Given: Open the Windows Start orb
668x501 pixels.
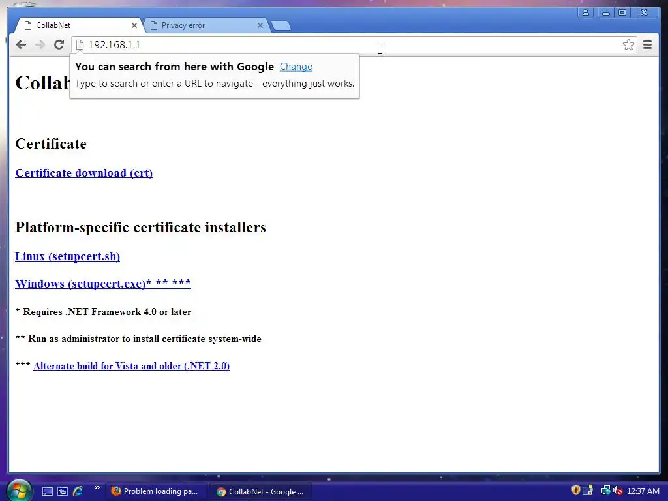Looking at the screenshot, I should 19,491.
